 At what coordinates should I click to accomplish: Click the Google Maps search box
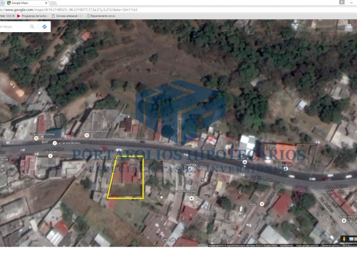(13, 27)
